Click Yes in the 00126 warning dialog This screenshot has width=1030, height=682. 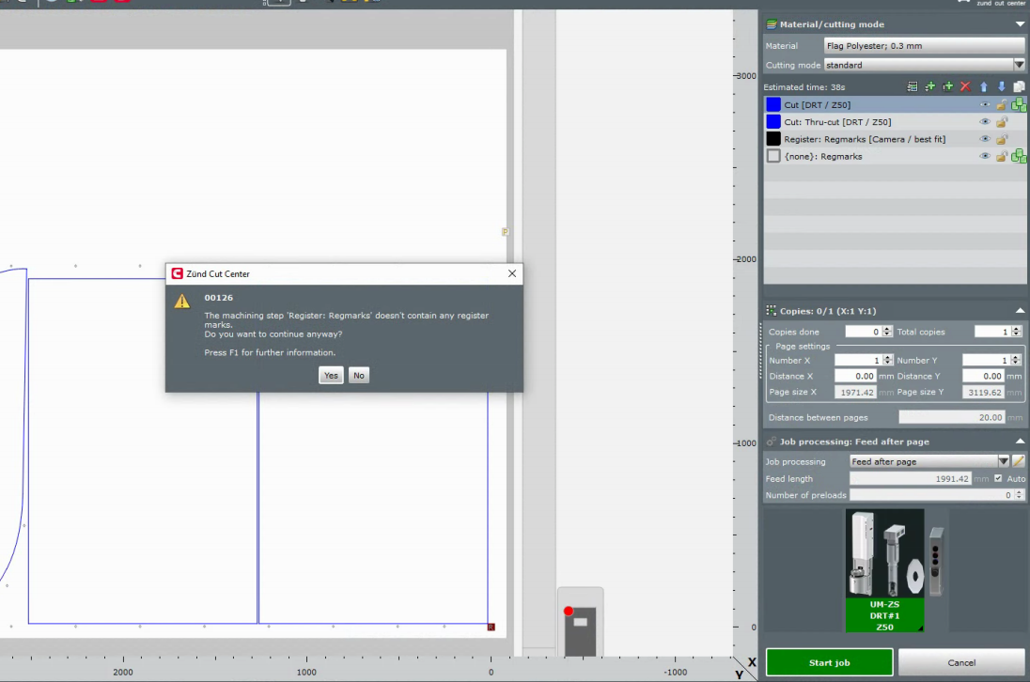tap(331, 376)
